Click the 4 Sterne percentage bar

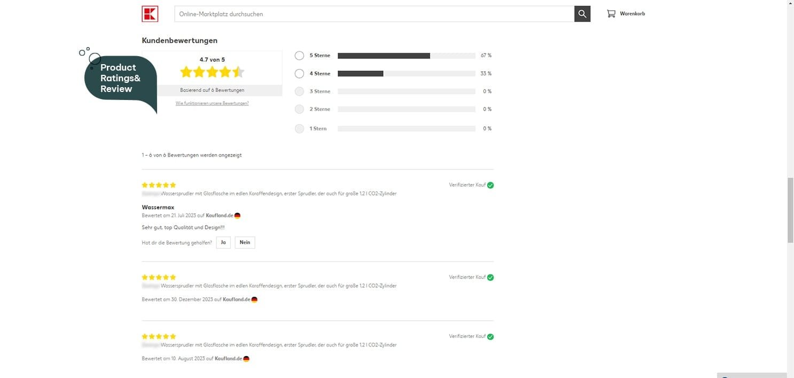click(406, 74)
